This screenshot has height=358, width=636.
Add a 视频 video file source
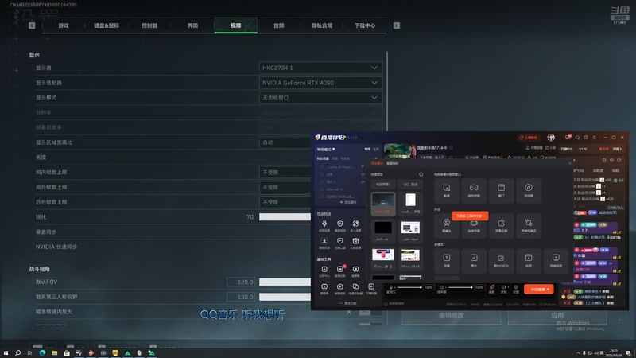[529, 261]
